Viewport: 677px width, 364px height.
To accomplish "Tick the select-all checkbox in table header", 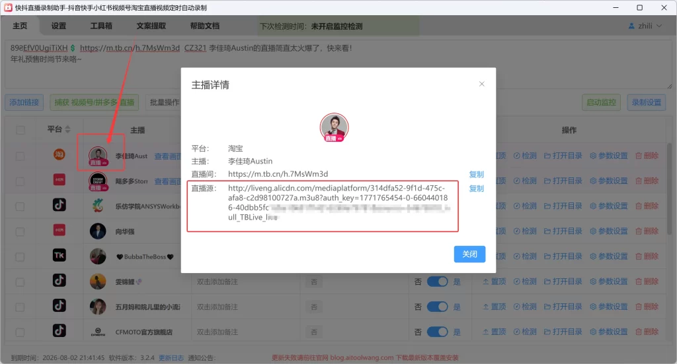I will pyautogui.click(x=20, y=130).
